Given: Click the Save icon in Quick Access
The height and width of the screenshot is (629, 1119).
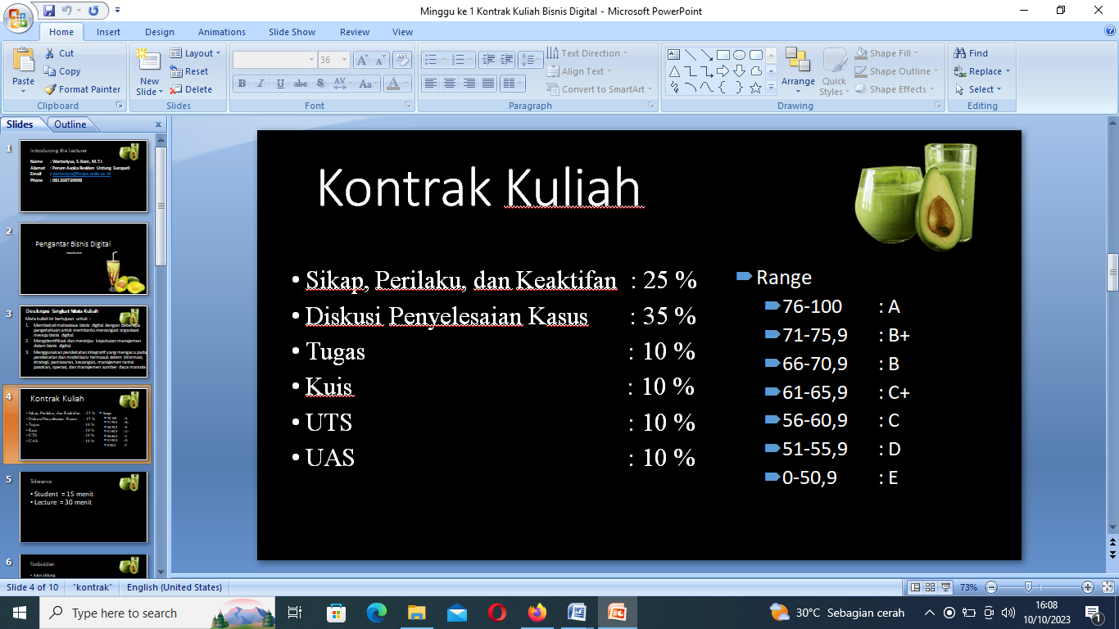Looking at the screenshot, I should pos(49,11).
